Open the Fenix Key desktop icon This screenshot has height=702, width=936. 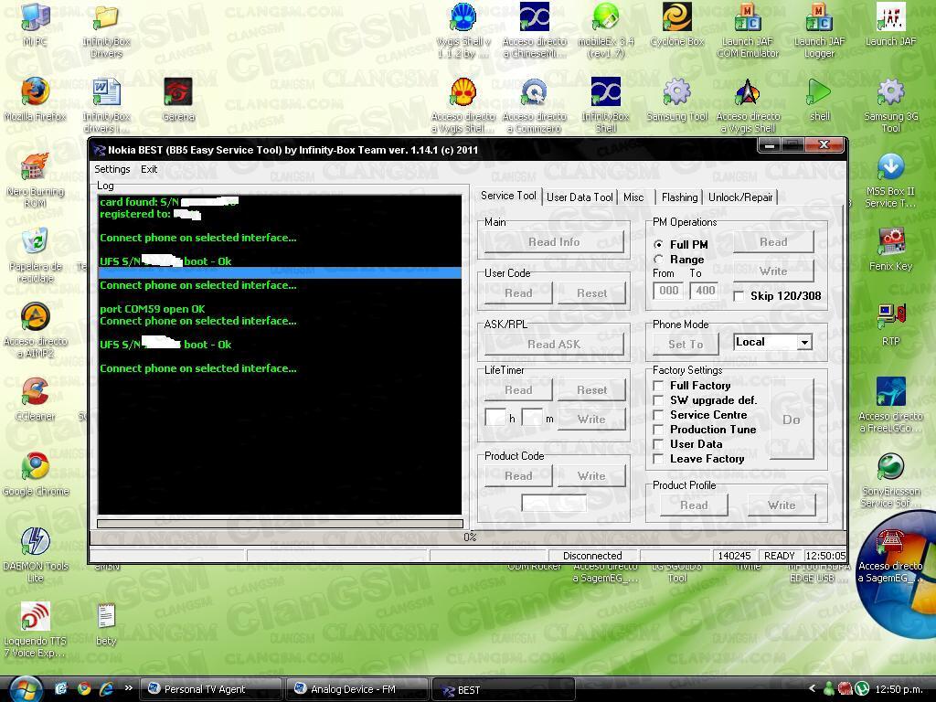(x=890, y=249)
